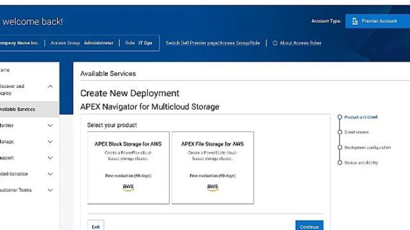Click the Premier Account button
410x230 pixels.
(378, 21)
